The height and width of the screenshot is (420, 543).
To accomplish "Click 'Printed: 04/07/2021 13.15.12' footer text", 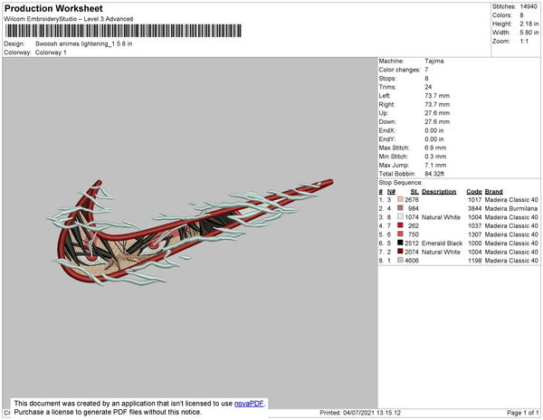I will pyautogui.click(x=360, y=413).
